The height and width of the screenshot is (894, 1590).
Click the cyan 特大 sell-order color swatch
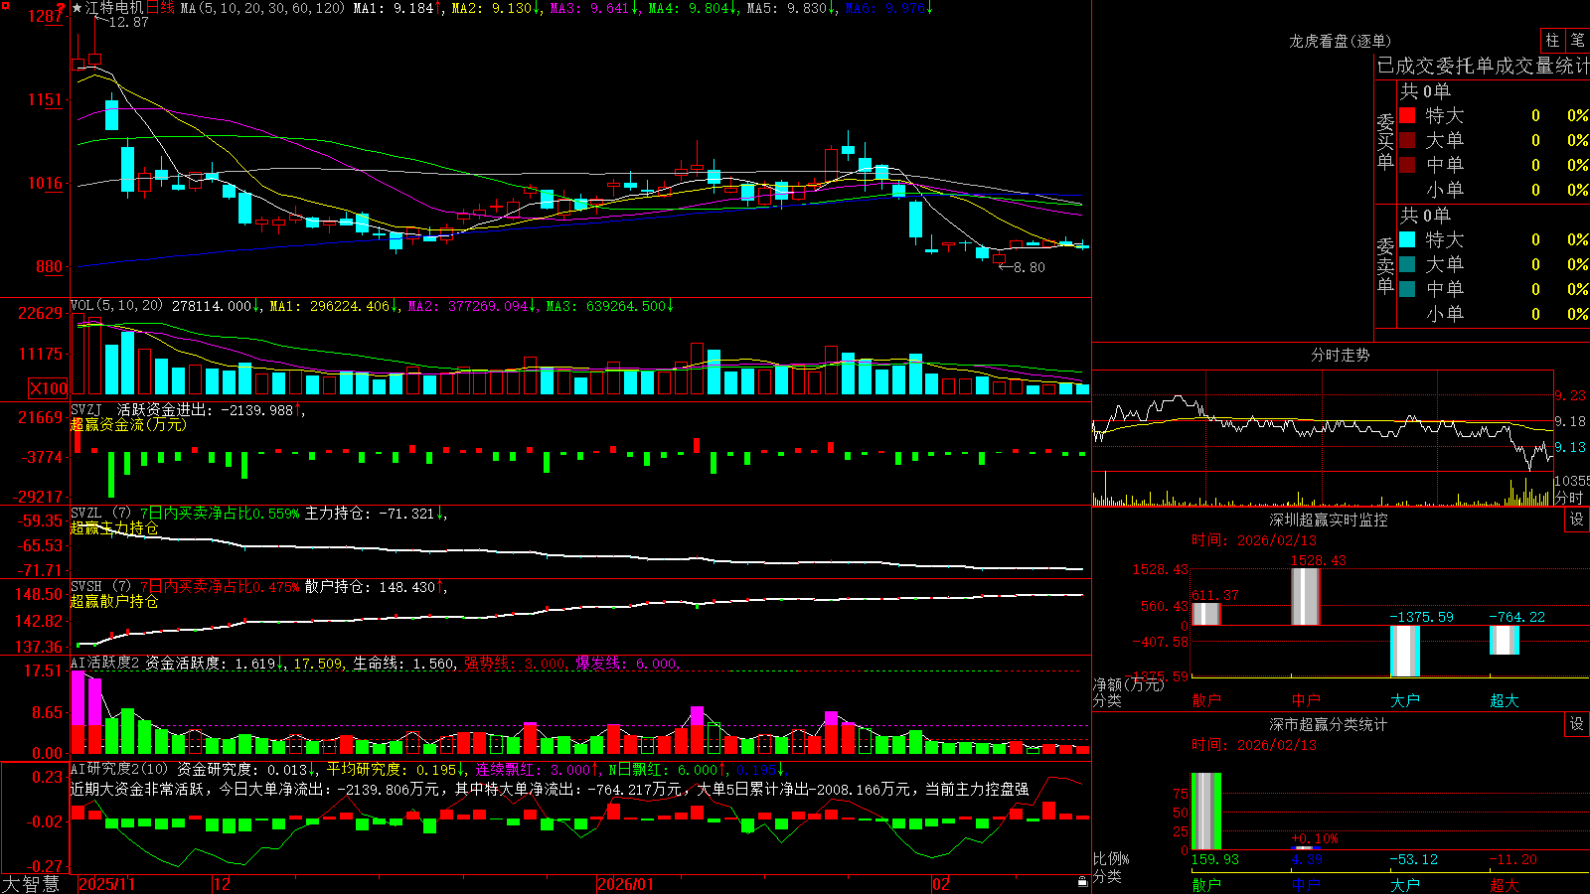pyautogui.click(x=1407, y=239)
